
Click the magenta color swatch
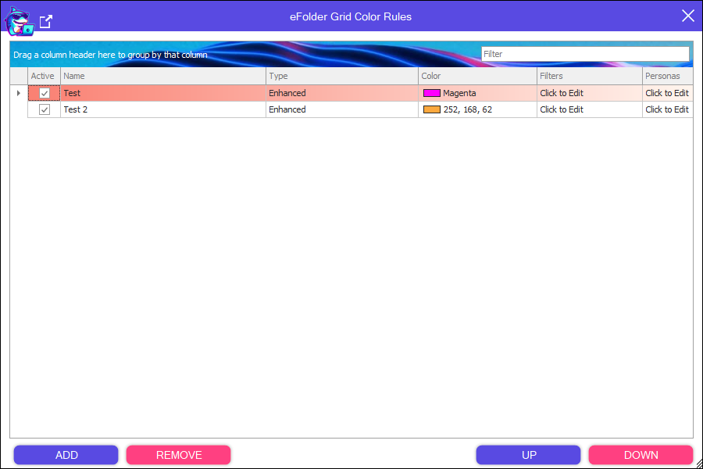(432, 93)
